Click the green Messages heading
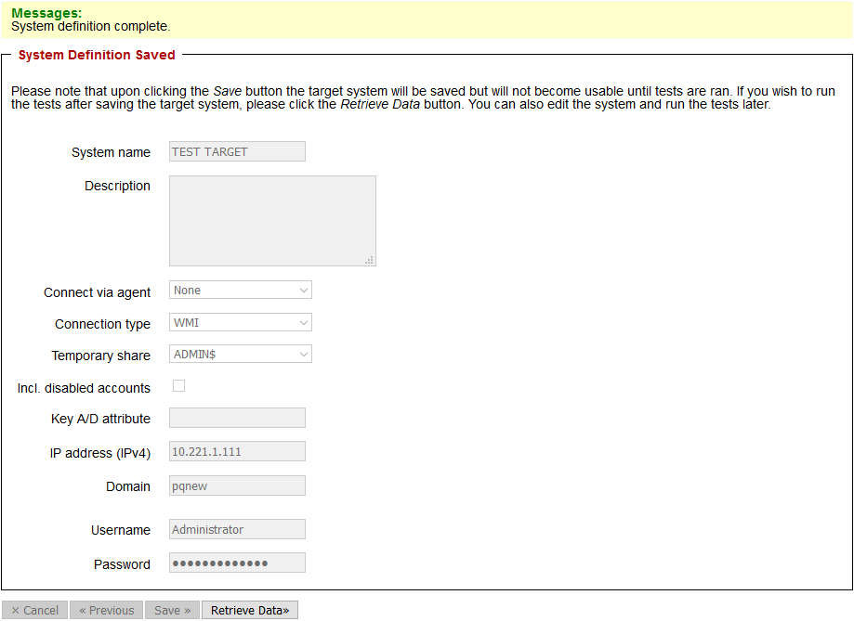The height and width of the screenshot is (621, 854). tap(46, 13)
